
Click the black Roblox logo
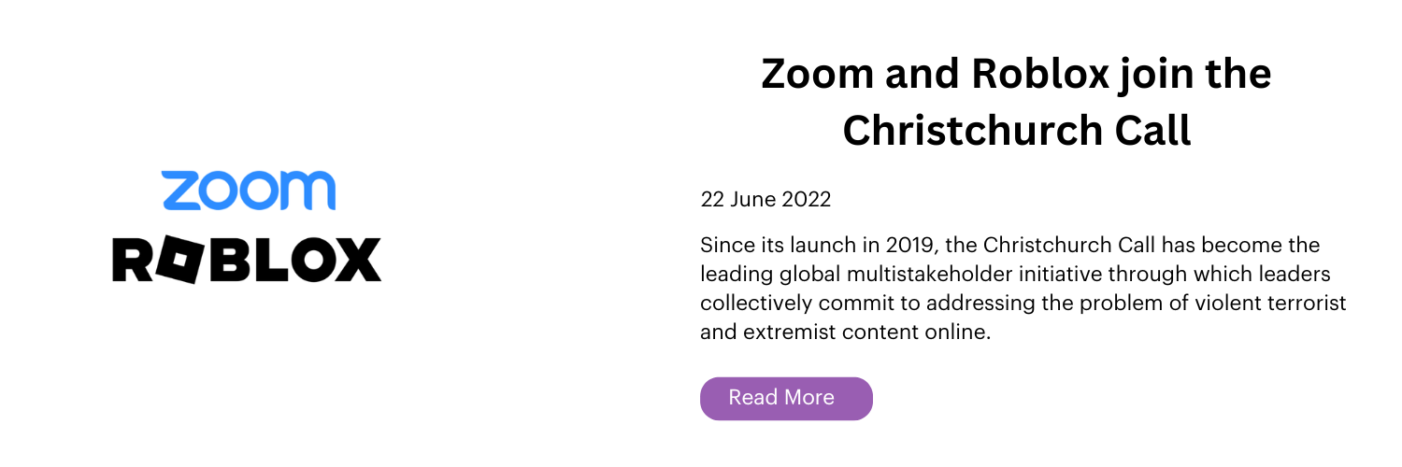[x=247, y=261]
